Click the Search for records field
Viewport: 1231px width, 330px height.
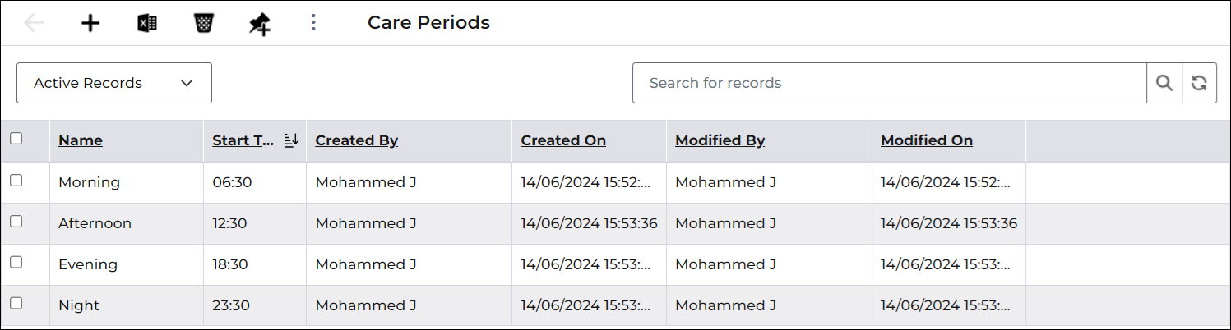889,83
